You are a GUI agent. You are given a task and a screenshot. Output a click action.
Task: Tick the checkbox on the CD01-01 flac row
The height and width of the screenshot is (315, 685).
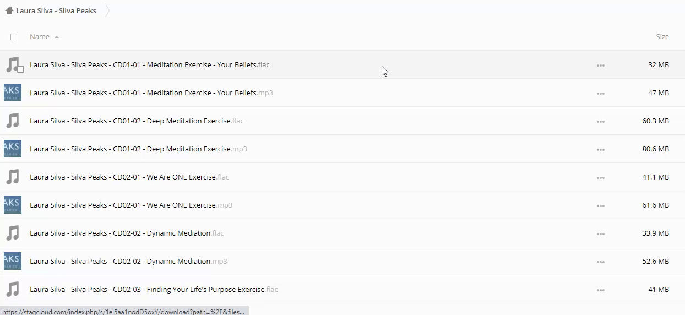click(20, 69)
